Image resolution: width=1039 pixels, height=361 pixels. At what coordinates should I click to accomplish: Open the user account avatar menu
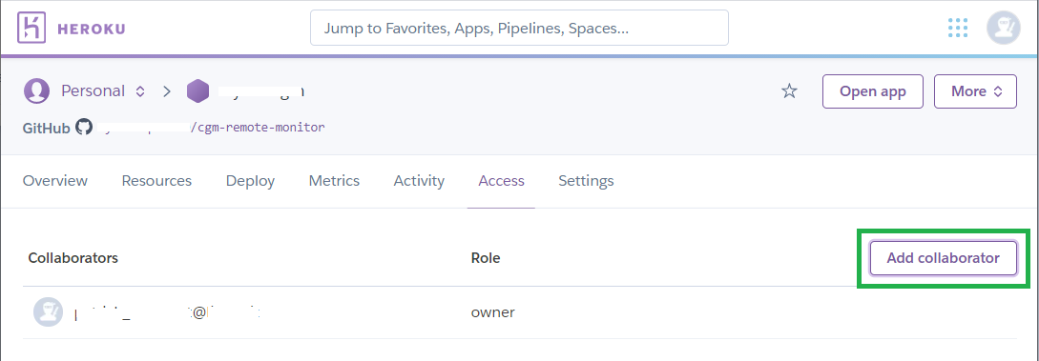coord(1003,28)
